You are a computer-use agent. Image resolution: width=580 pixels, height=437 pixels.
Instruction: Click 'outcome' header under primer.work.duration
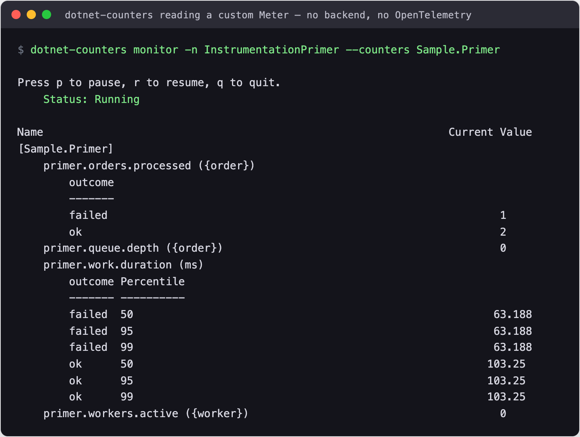tap(92, 281)
